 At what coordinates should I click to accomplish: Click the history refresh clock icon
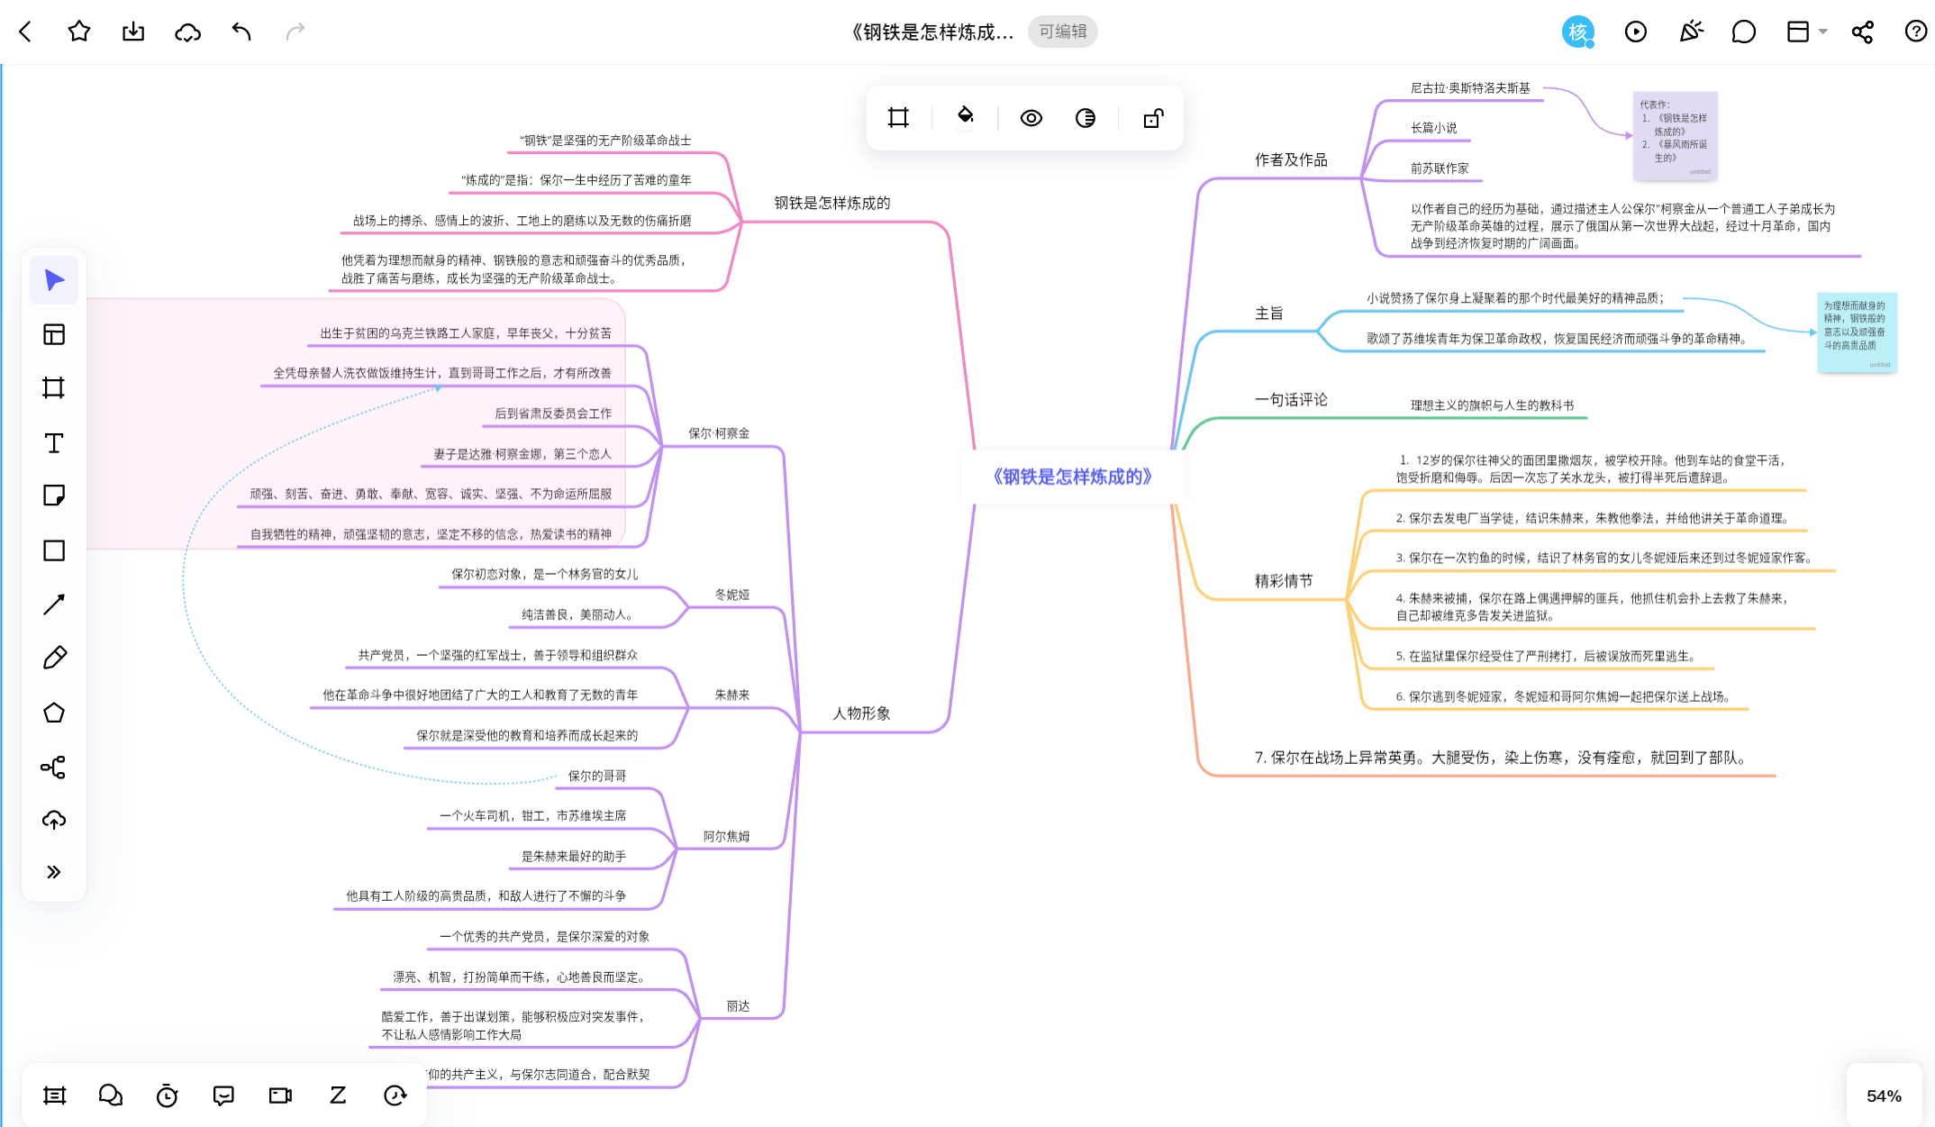tap(395, 1095)
